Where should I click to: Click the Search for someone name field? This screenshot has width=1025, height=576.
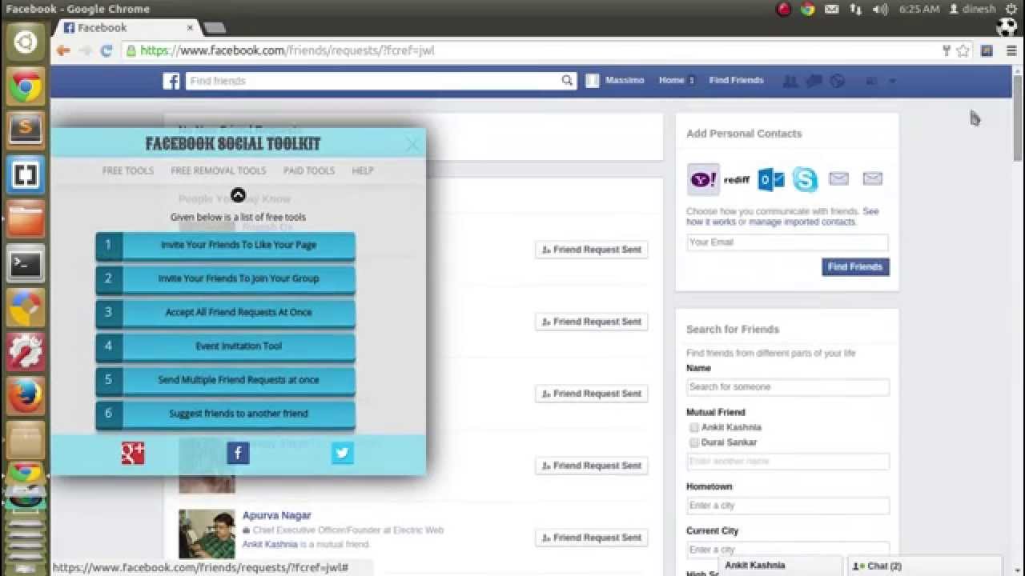click(x=787, y=387)
